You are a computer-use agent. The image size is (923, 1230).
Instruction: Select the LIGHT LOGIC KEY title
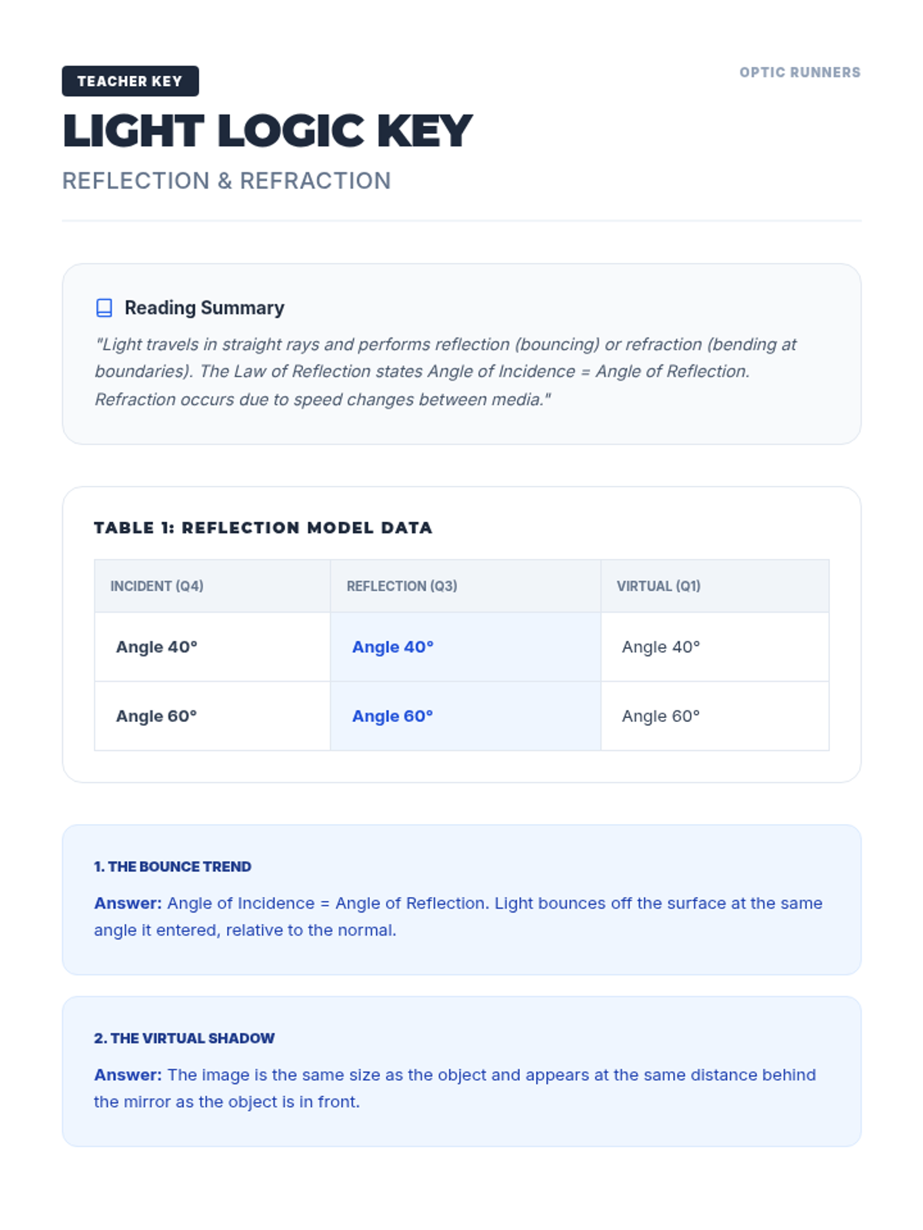pos(267,131)
